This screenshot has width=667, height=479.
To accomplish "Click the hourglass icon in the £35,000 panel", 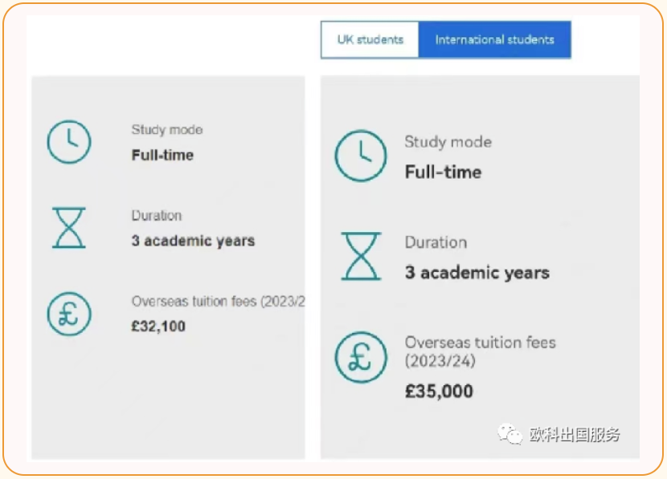I will coord(361,256).
